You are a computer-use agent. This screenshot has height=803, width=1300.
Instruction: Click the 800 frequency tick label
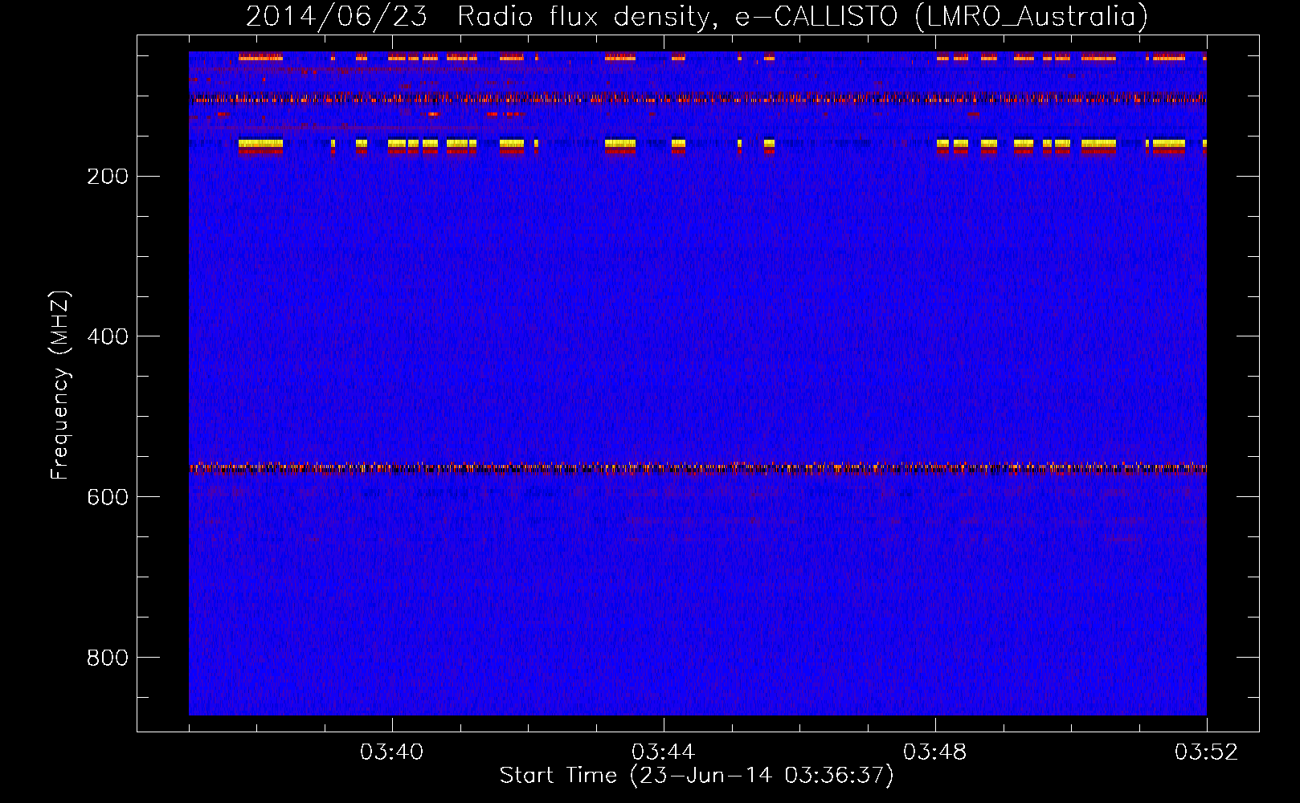(108, 658)
